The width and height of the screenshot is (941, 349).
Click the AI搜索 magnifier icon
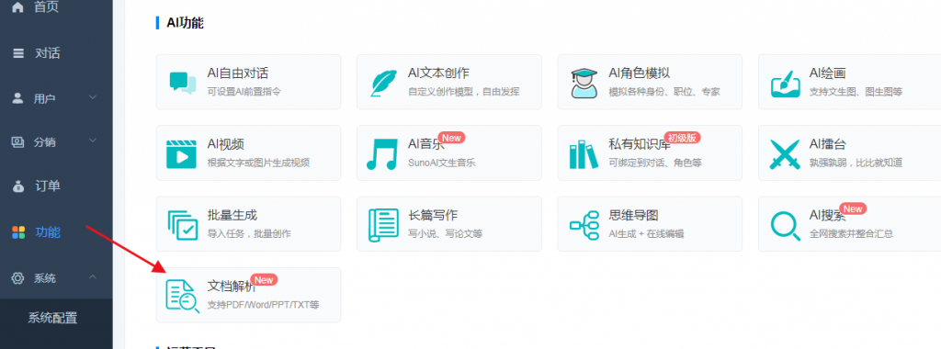(x=785, y=225)
